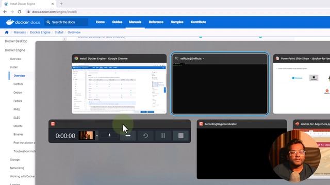This screenshot has width=330, height=185.
Task: Open the RHEL install page
Action: pyautogui.click(x=17, y=109)
